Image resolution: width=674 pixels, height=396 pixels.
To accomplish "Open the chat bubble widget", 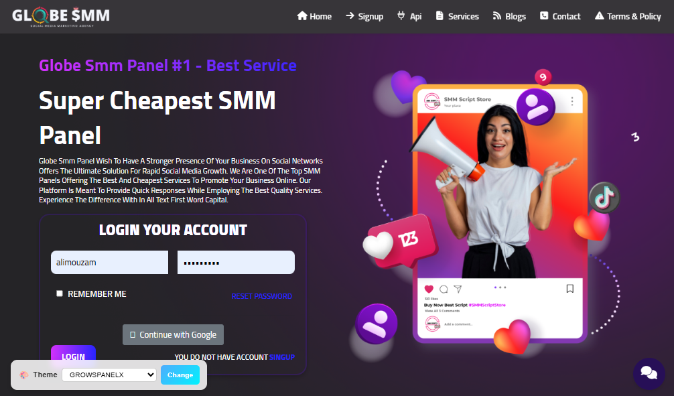I will [649, 373].
